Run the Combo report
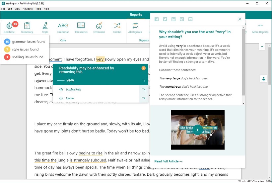The width and height of the screenshot is (272, 183). pos(117,28)
